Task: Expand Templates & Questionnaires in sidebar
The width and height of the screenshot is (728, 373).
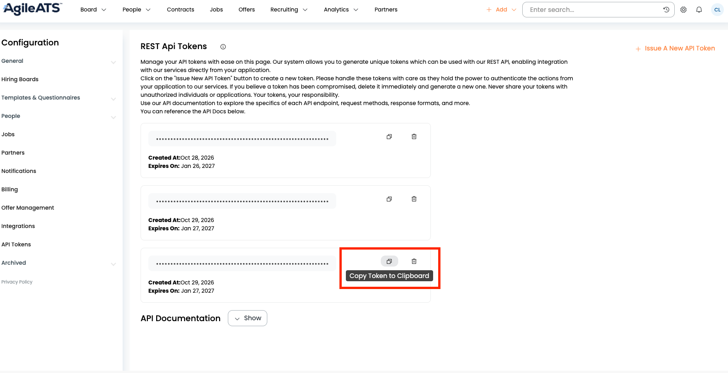Action: tap(59, 98)
